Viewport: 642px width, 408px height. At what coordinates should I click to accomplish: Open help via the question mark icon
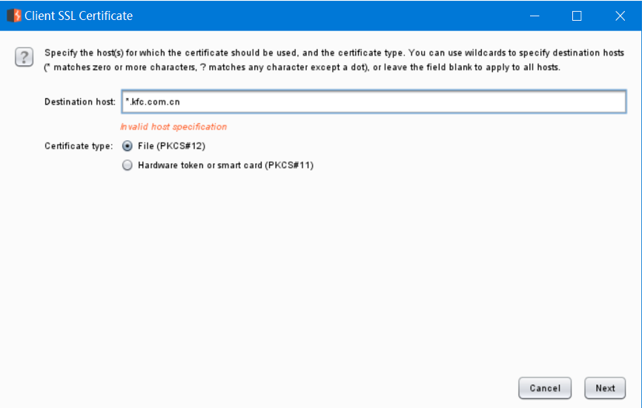24,57
